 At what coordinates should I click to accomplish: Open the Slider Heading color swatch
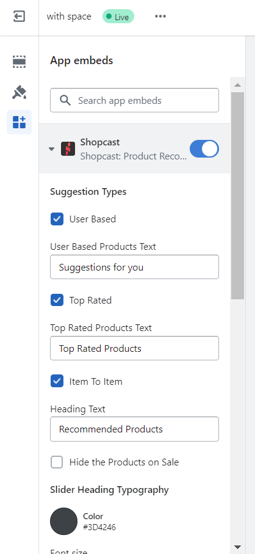[x=63, y=521]
